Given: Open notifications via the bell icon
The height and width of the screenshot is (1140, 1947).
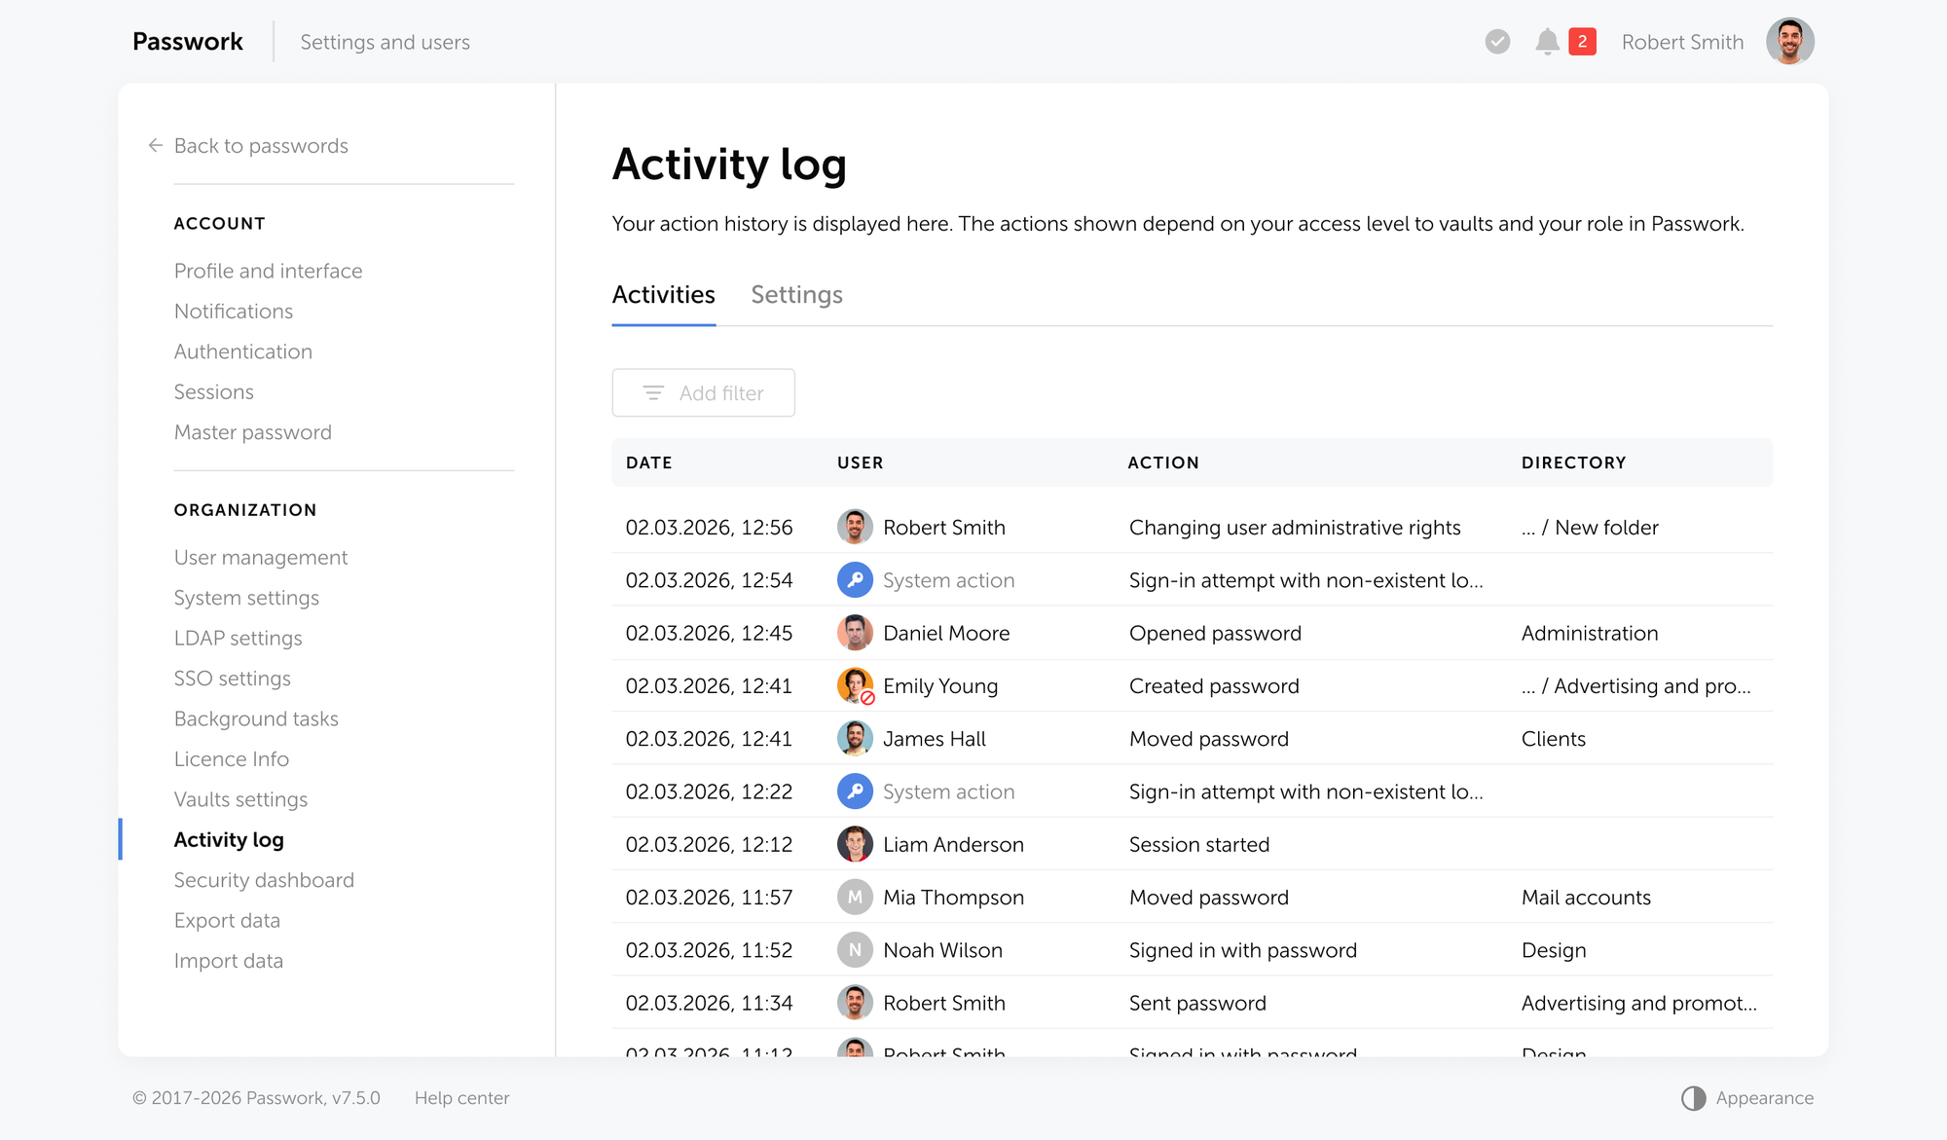Looking at the screenshot, I should pyautogui.click(x=1548, y=41).
